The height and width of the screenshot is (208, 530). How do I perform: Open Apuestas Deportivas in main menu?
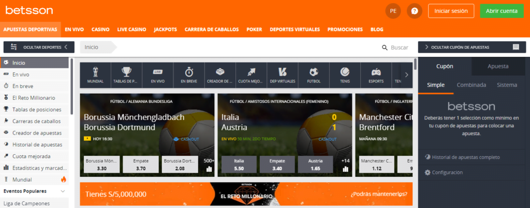(x=31, y=29)
